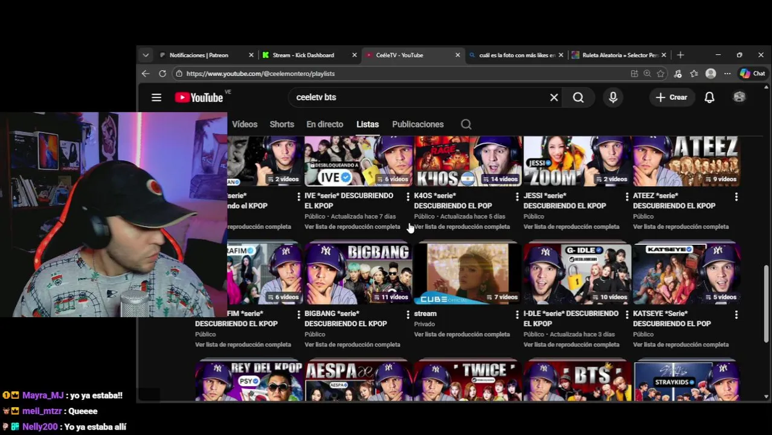Open options menu for IVE playlist
The image size is (772, 435).
click(408, 197)
